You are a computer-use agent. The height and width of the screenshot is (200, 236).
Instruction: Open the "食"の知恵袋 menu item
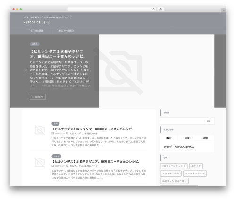tap(36, 31)
